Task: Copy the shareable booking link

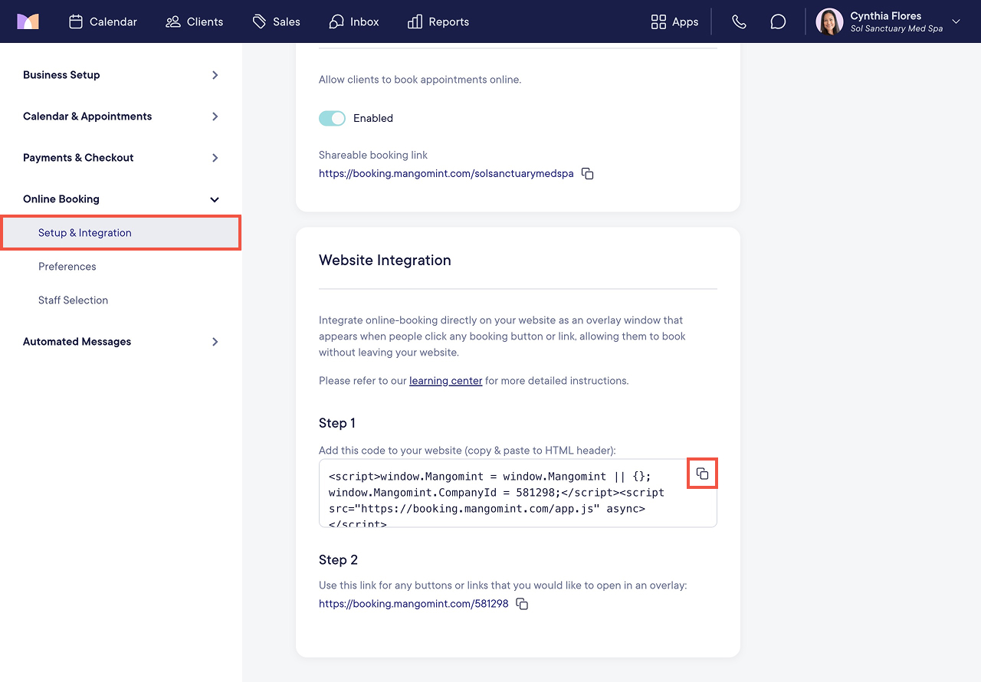Action: (x=588, y=174)
